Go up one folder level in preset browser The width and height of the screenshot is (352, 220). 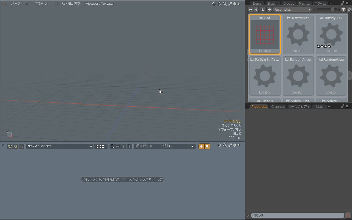(x=263, y=9)
